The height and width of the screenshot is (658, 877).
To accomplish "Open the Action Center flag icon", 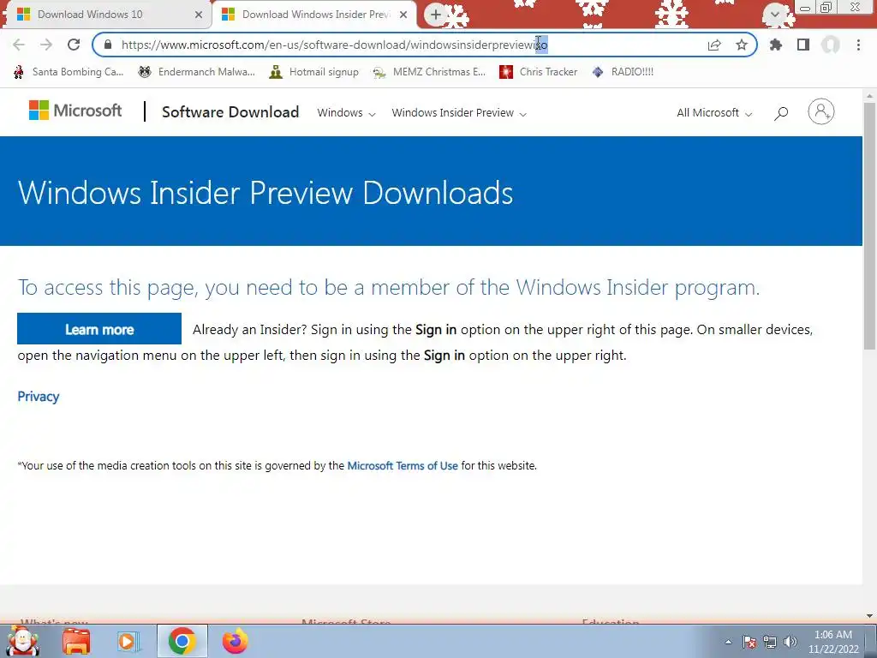I will 749,642.
